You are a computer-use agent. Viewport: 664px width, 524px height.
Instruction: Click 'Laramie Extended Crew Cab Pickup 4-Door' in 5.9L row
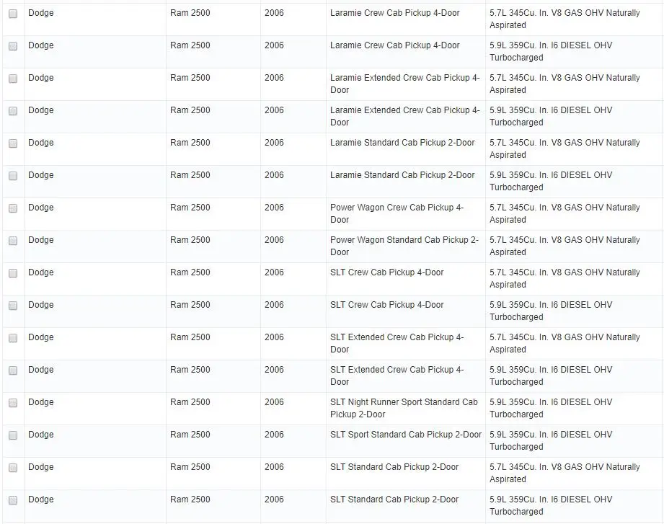[405, 116]
